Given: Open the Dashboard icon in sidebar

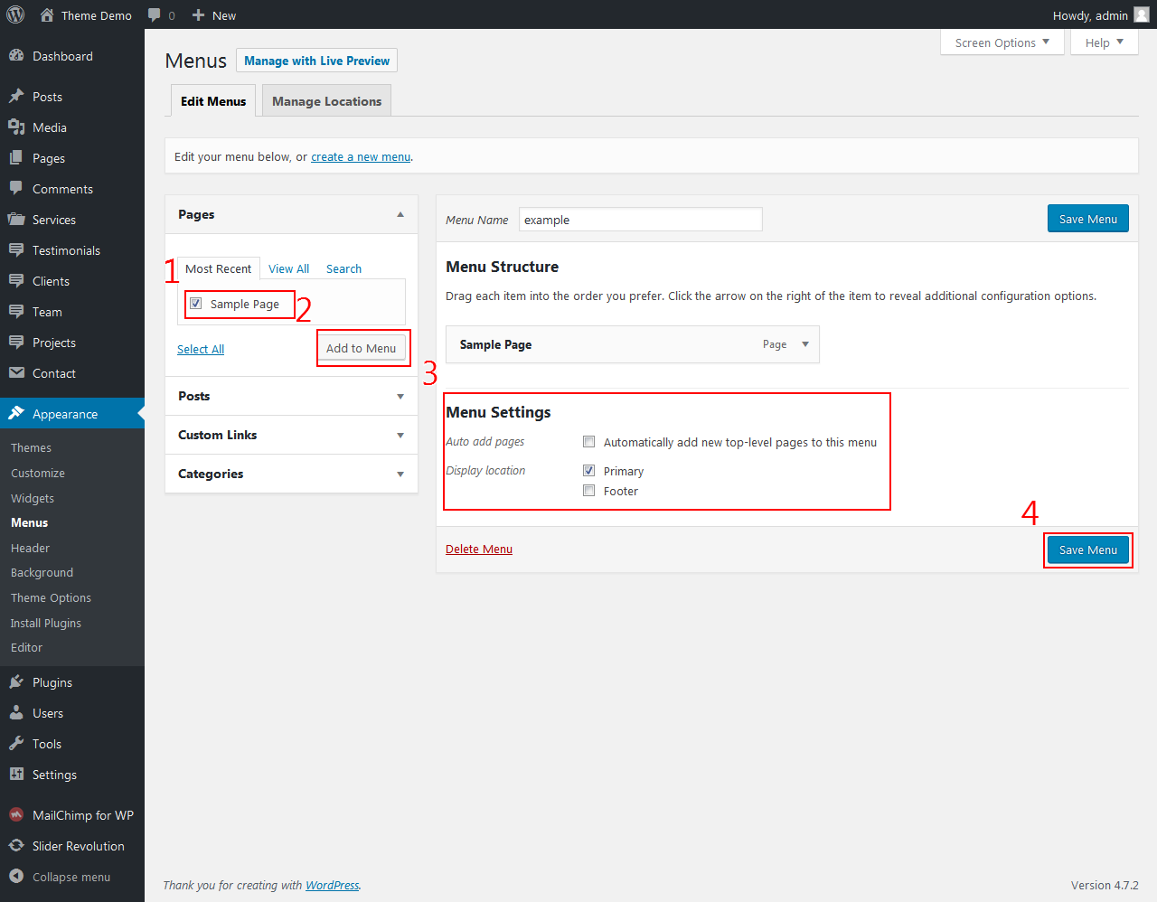Looking at the screenshot, I should pos(16,56).
